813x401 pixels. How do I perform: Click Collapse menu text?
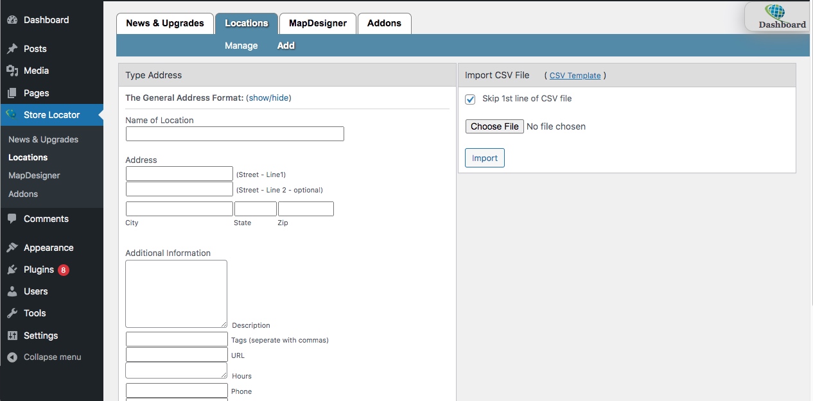53,357
